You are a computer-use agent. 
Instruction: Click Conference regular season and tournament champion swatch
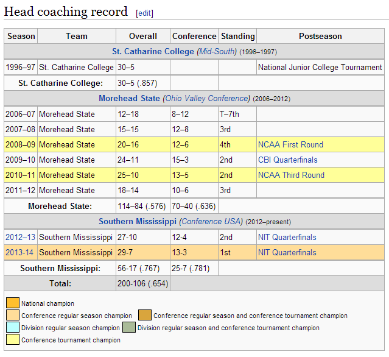point(145,315)
